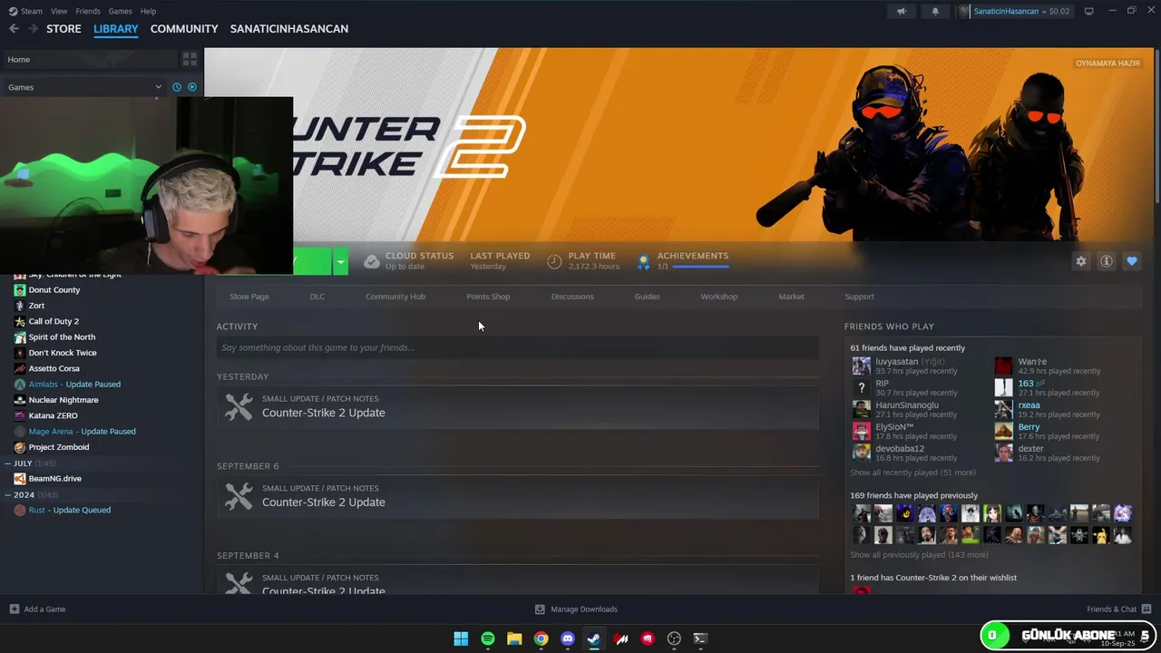Open the Games menu
The height and width of the screenshot is (653, 1161).
(x=120, y=11)
